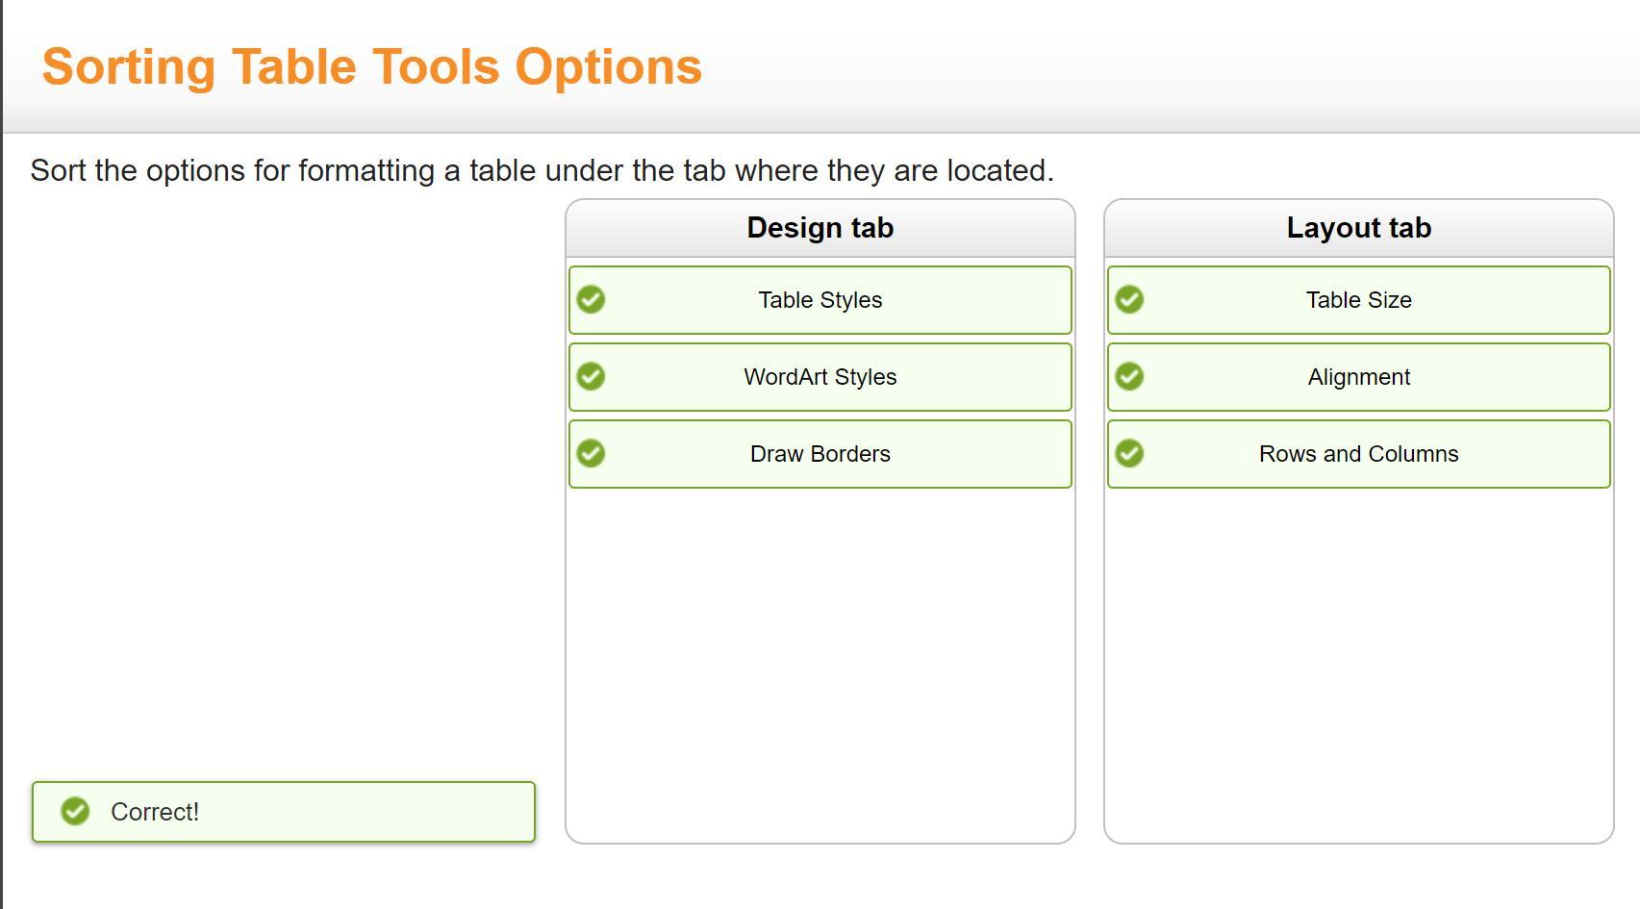The width and height of the screenshot is (1640, 909).
Task: Select the Table Styles option text
Action: pos(820,300)
